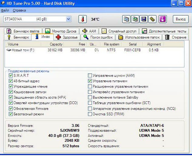Click Alignment column header

(x=153, y=44)
